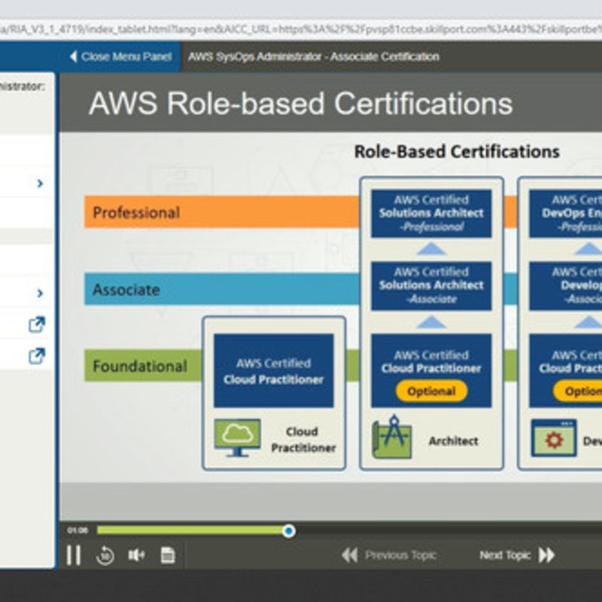Click the Role-Based Certifications subheading
The image size is (602, 602).
[457, 152]
